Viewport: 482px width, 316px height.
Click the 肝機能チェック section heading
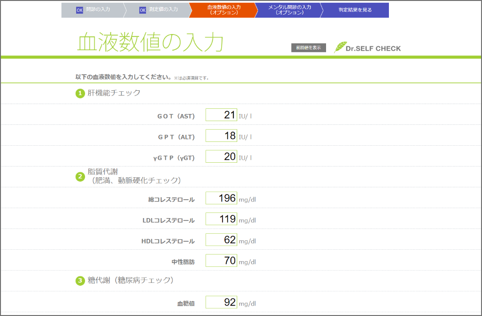point(114,93)
